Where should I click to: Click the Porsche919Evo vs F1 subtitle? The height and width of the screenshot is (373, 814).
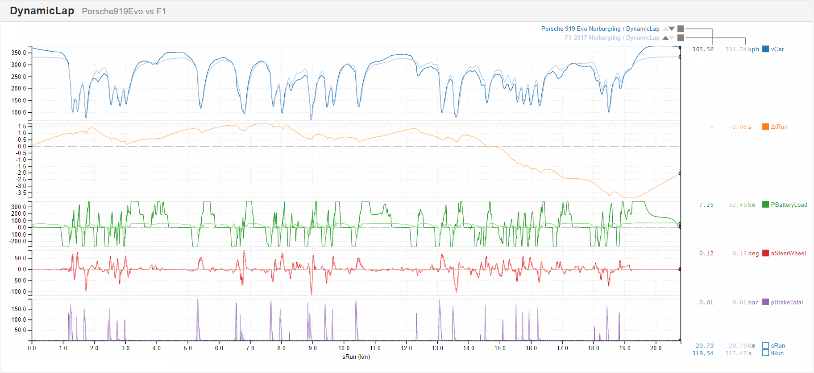tap(124, 12)
